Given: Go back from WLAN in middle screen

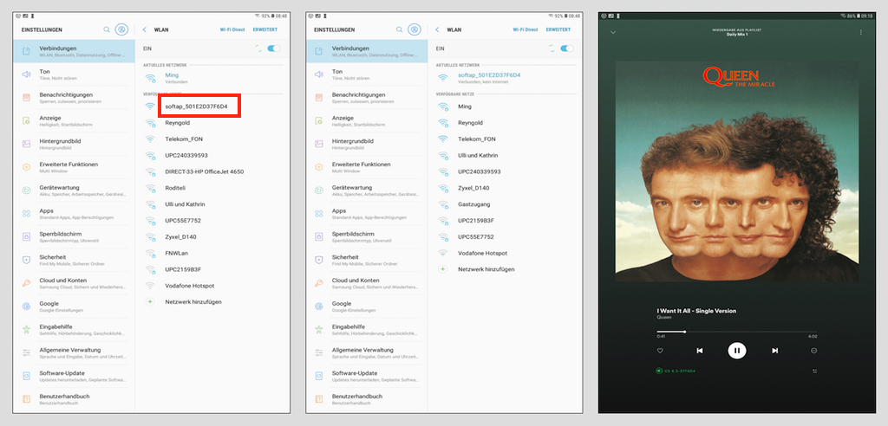Looking at the screenshot, I should tap(438, 29).
